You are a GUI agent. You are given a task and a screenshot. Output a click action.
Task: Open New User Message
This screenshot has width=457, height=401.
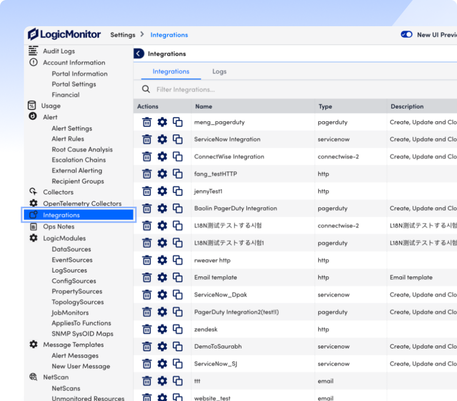(81, 366)
